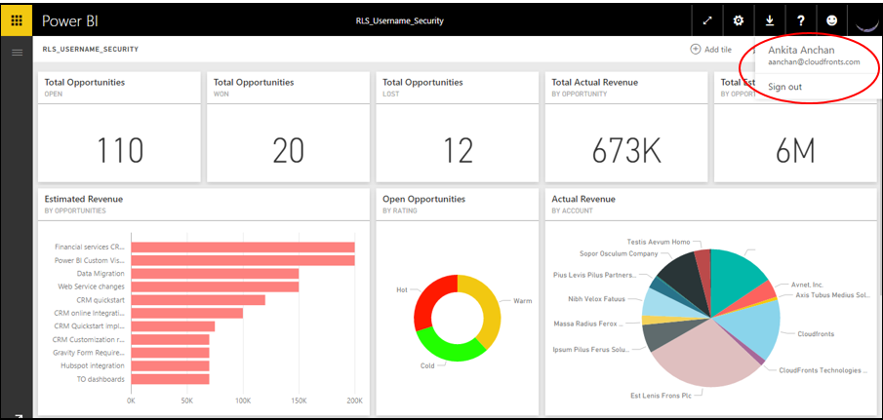Click the download icon in header

(x=770, y=20)
